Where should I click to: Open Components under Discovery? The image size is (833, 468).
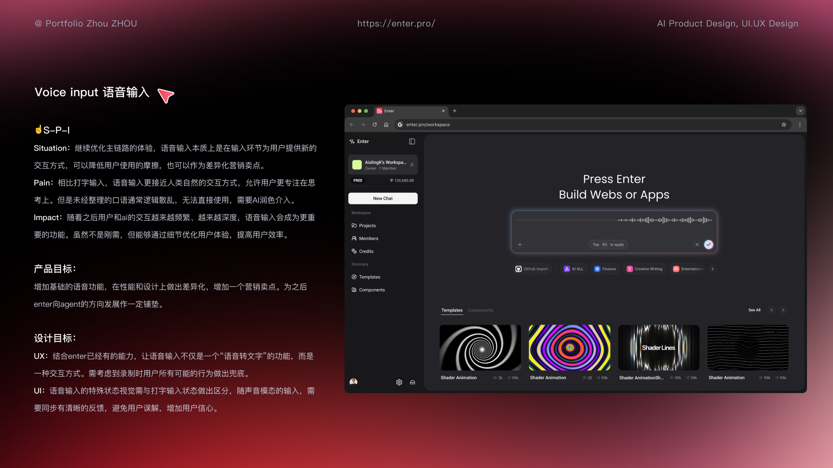pyautogui.click(x=368, y=290)
